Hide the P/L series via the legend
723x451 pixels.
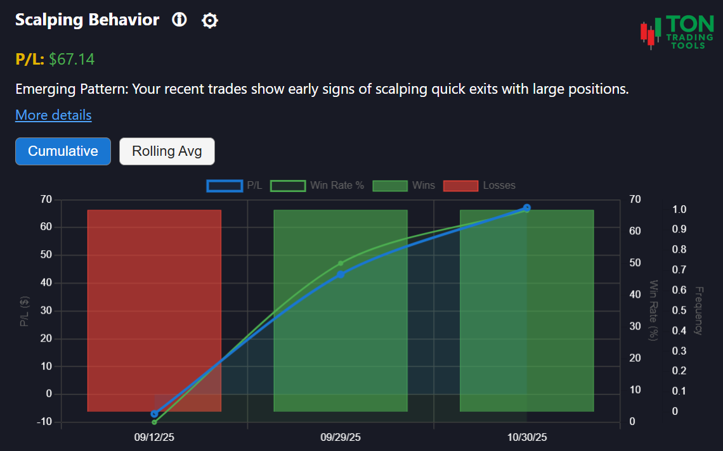click(243, 185)
